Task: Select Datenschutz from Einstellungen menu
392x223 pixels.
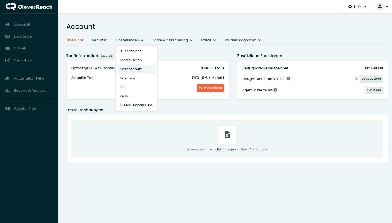Action: 131,69
